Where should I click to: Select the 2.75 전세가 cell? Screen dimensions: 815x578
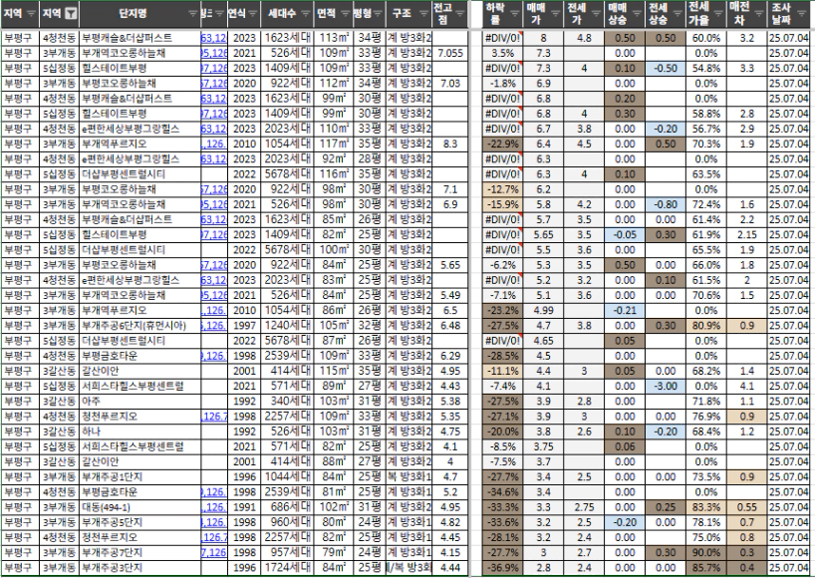[x=584, y=507]
